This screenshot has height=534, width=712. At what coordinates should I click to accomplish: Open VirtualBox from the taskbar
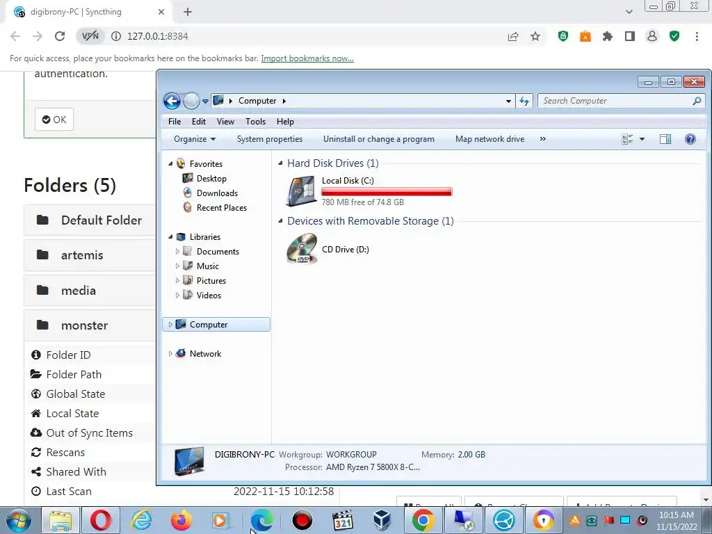pyautogui.click(x=382, y=520)
